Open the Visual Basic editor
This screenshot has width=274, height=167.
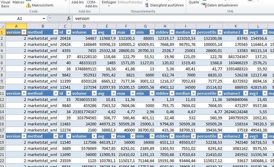click(6, 4)
